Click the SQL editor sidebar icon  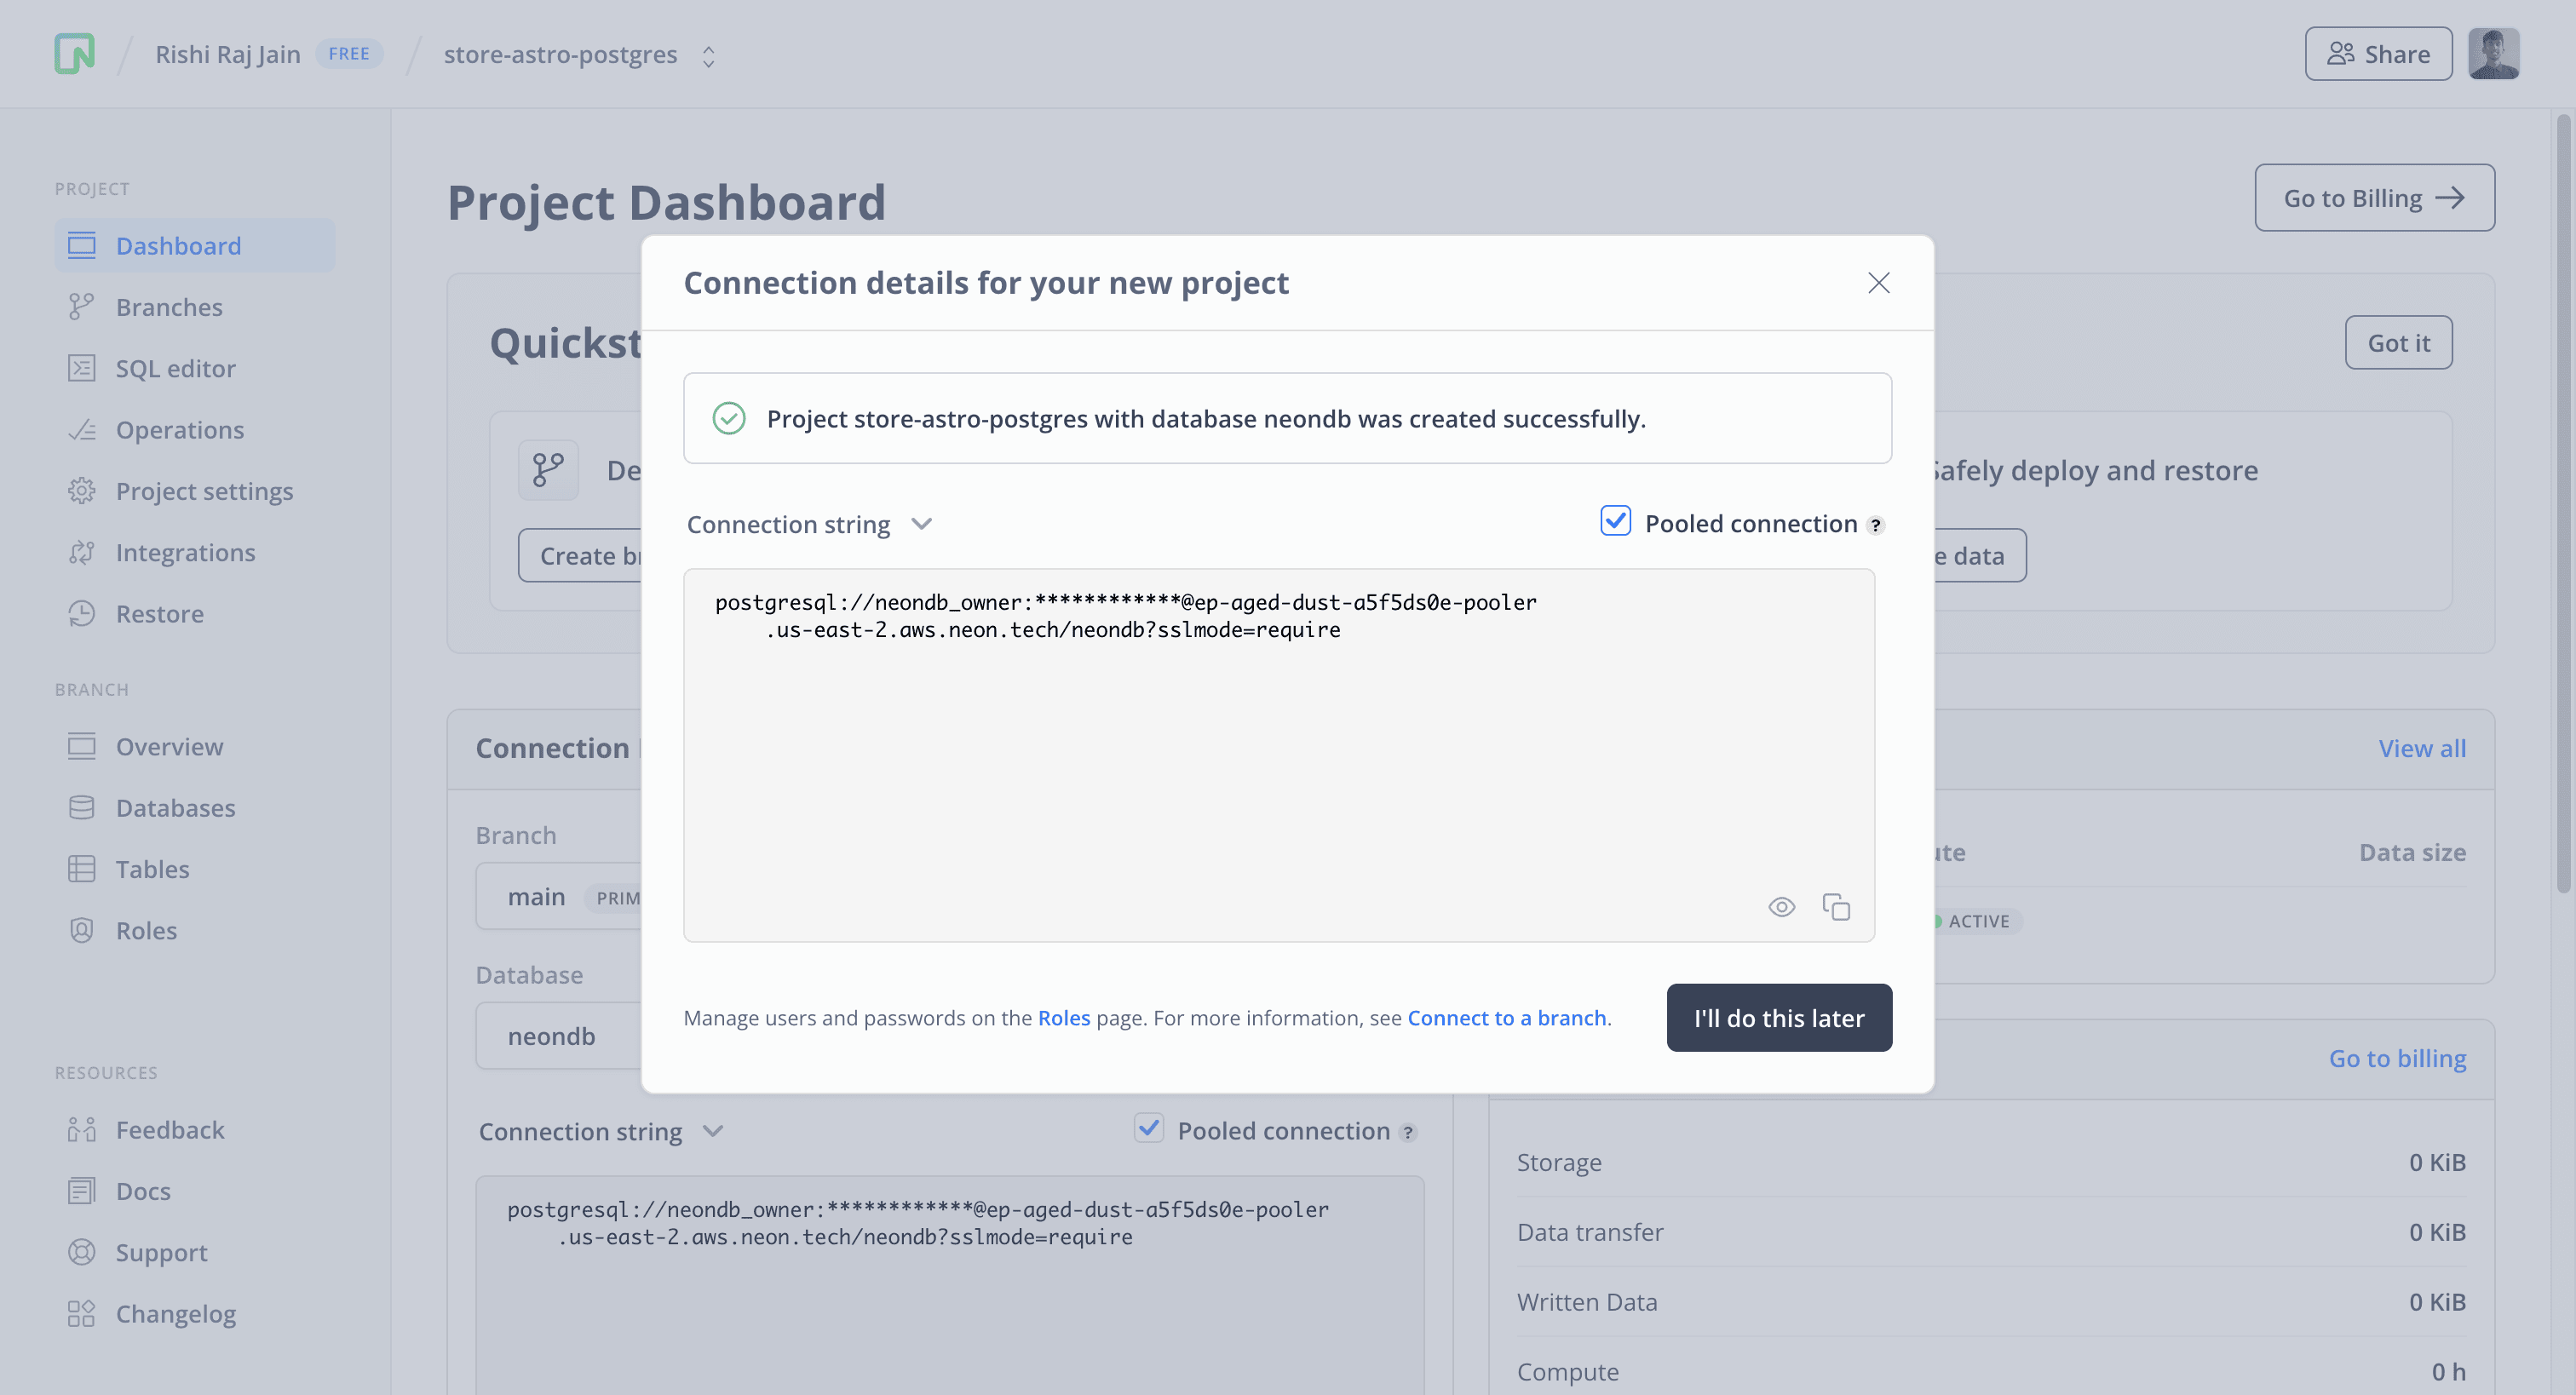coord(81,369)
